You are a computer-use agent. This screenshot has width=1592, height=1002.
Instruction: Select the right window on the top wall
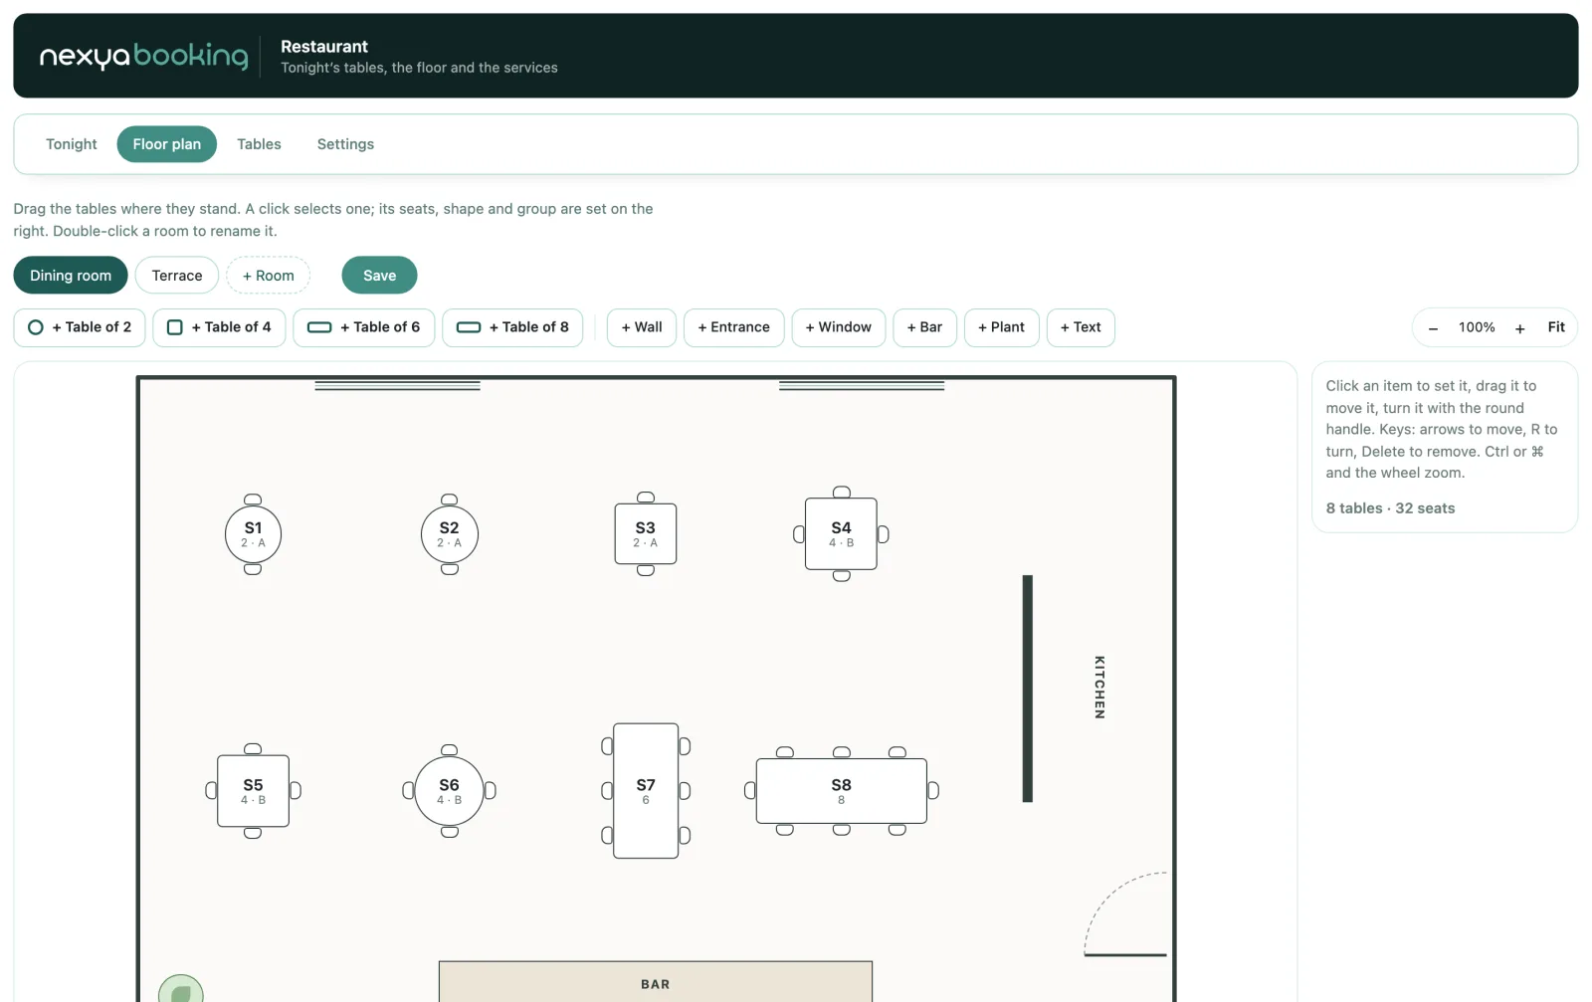tap(862, 385)
